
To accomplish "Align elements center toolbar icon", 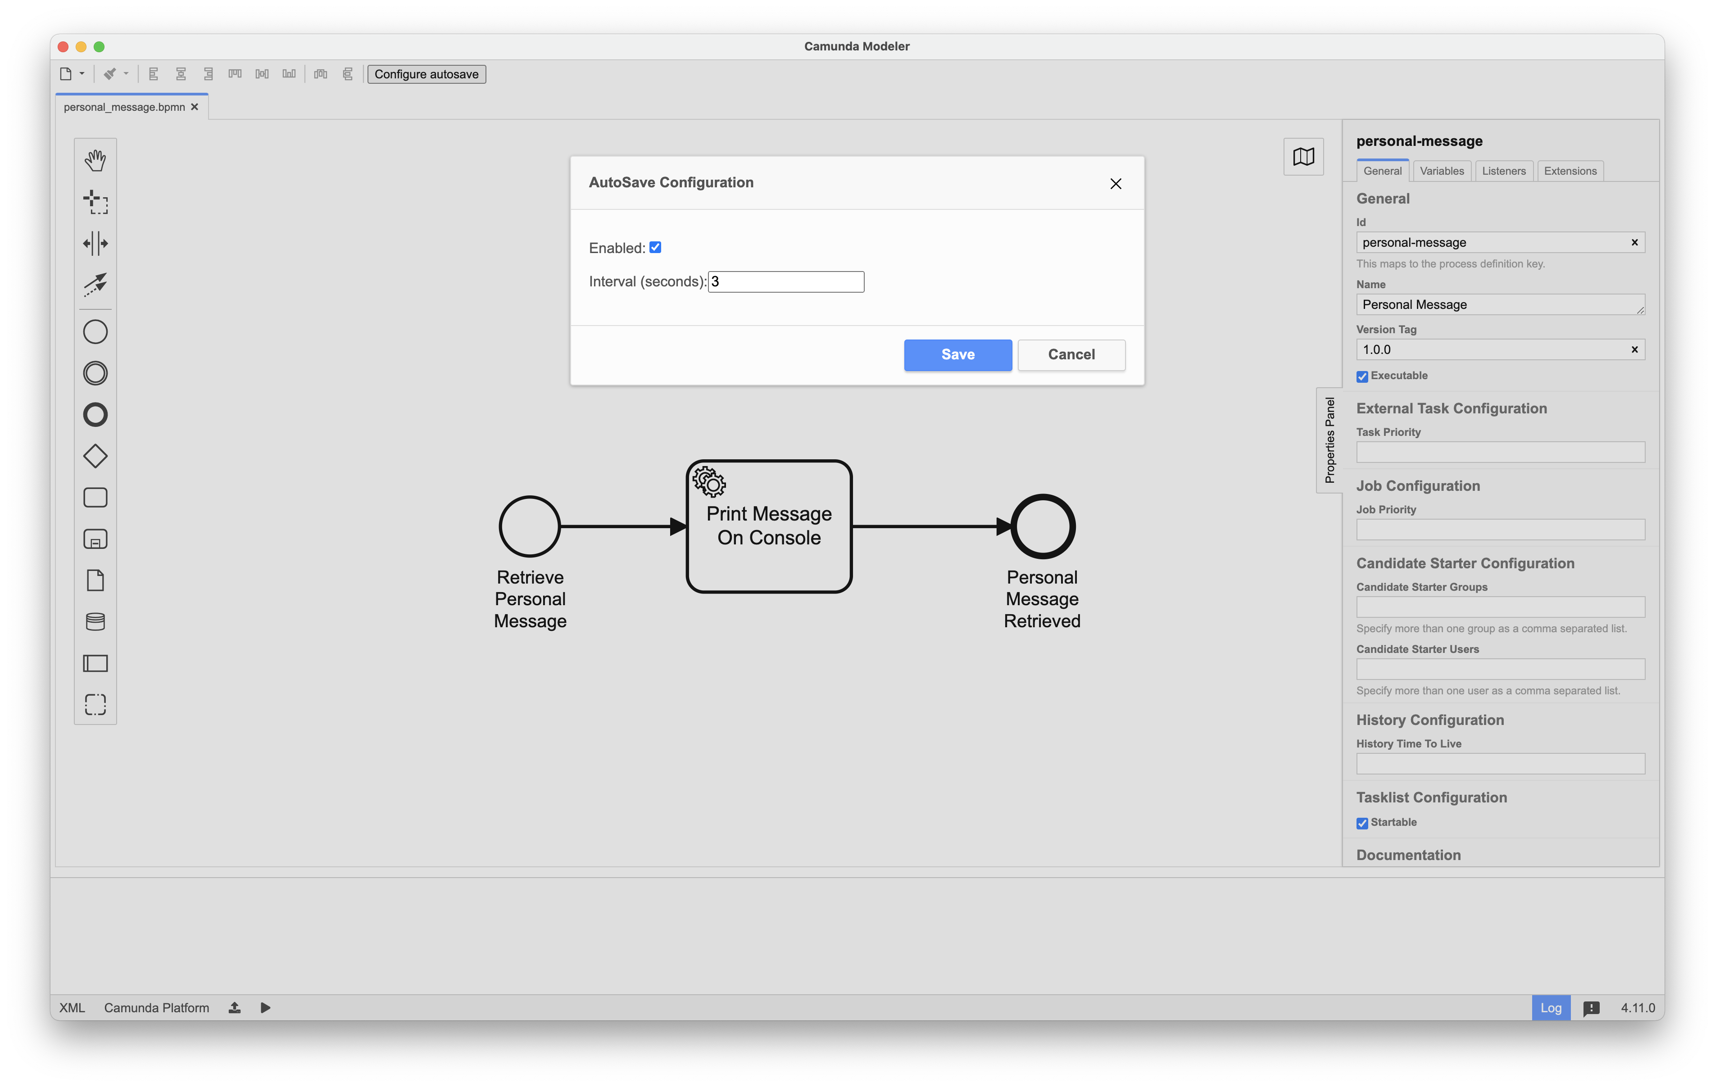I will [x=181, y=73].
